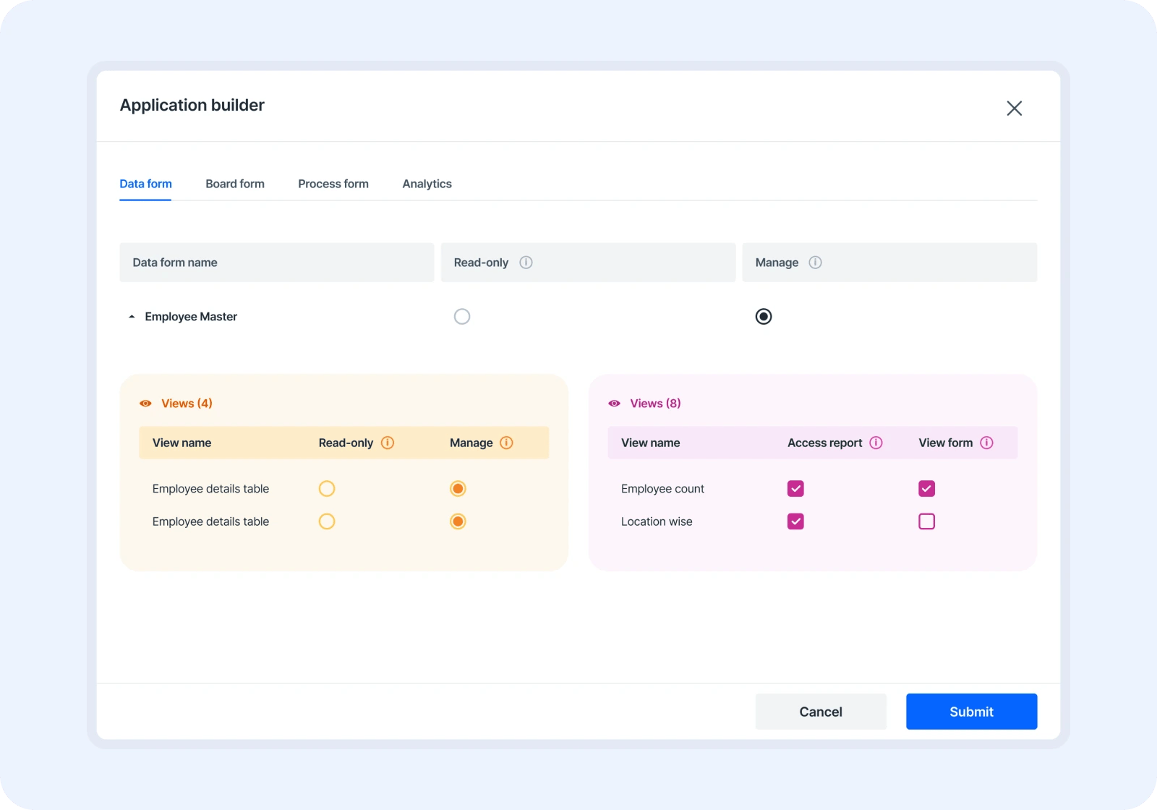Click the Employee Master form name
The width and height of the screenshot is (1157, 810).
191,317
